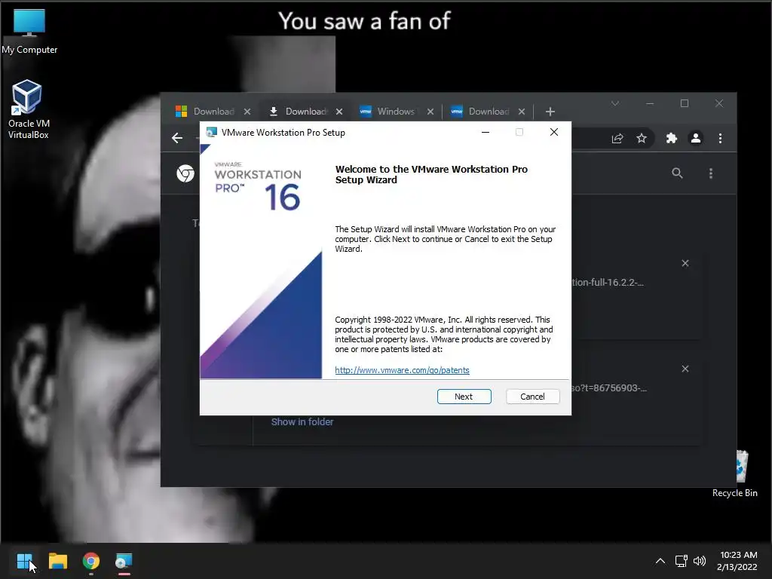The height and width of the screenshot is (579, 772).
Task: Open the vmware.com patents link
Action: tap(402, 370)
